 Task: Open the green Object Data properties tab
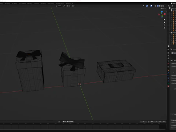(x=168, y=83)
